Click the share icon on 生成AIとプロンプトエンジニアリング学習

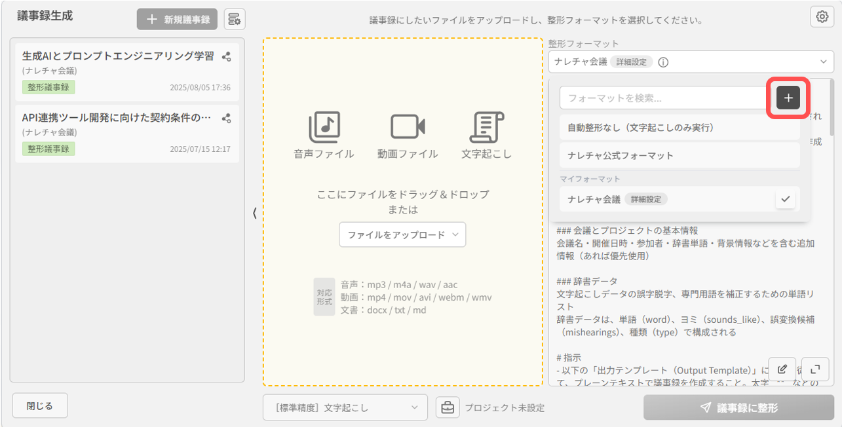click(227, 58)
